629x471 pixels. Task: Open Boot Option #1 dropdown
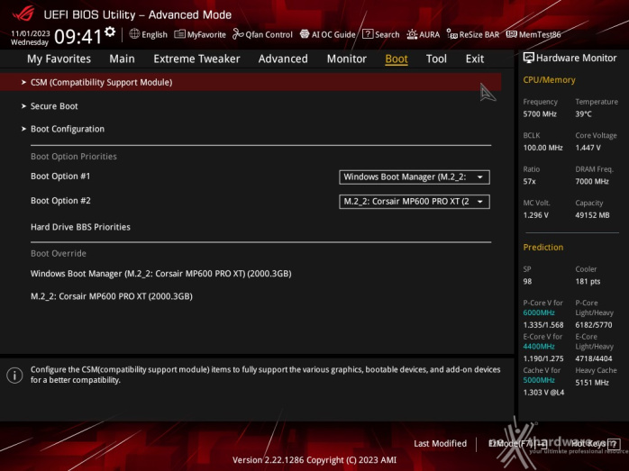pyautogui.click(x=414, y=177)
